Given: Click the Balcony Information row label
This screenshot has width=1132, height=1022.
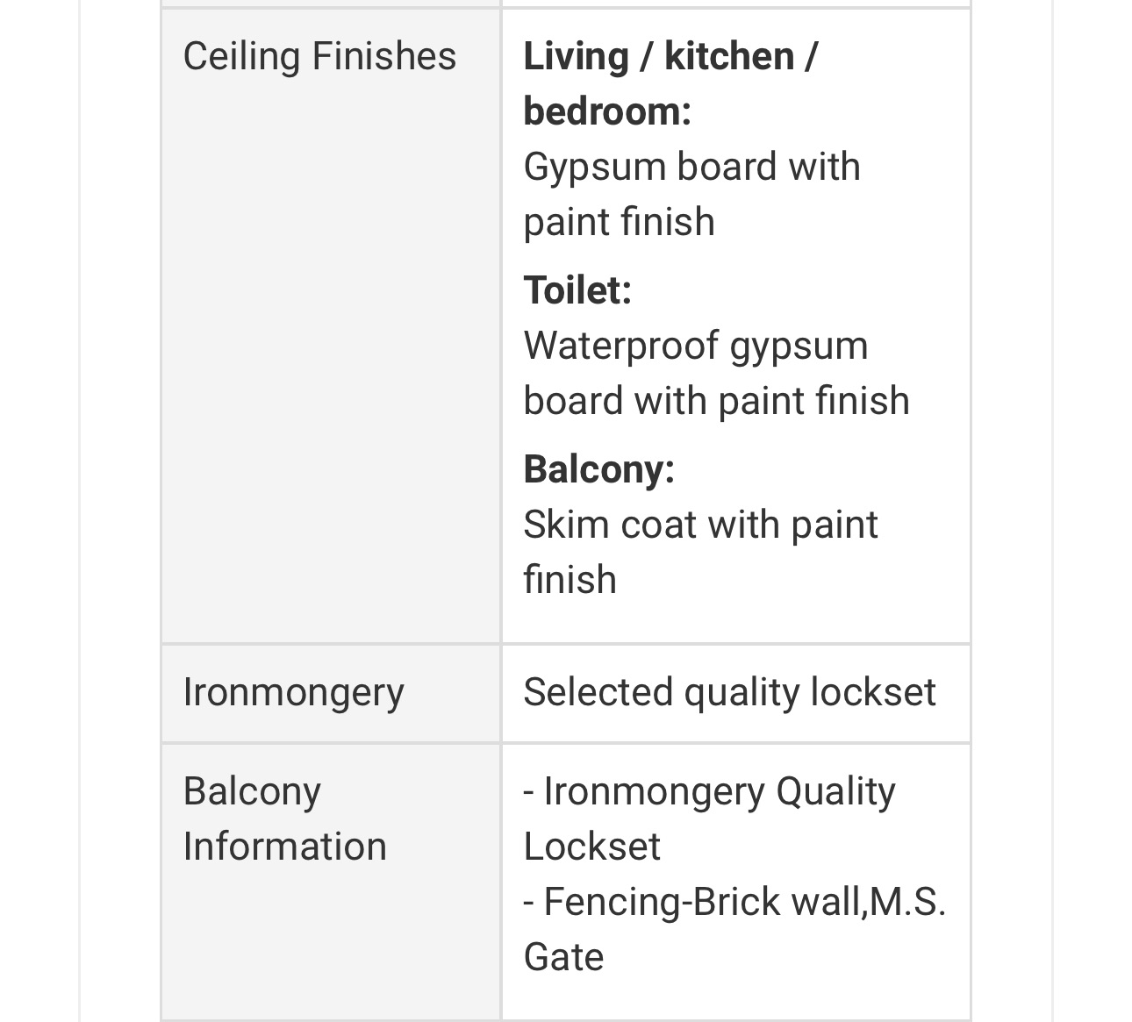Looking at the screenshot, I should [284, 818].
